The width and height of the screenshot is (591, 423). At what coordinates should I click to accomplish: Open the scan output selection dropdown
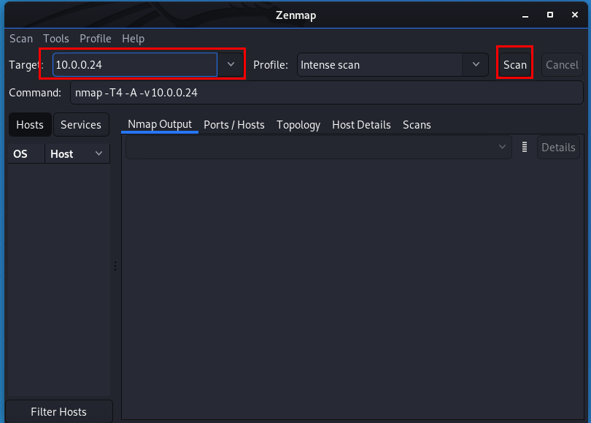click(319, 147)
